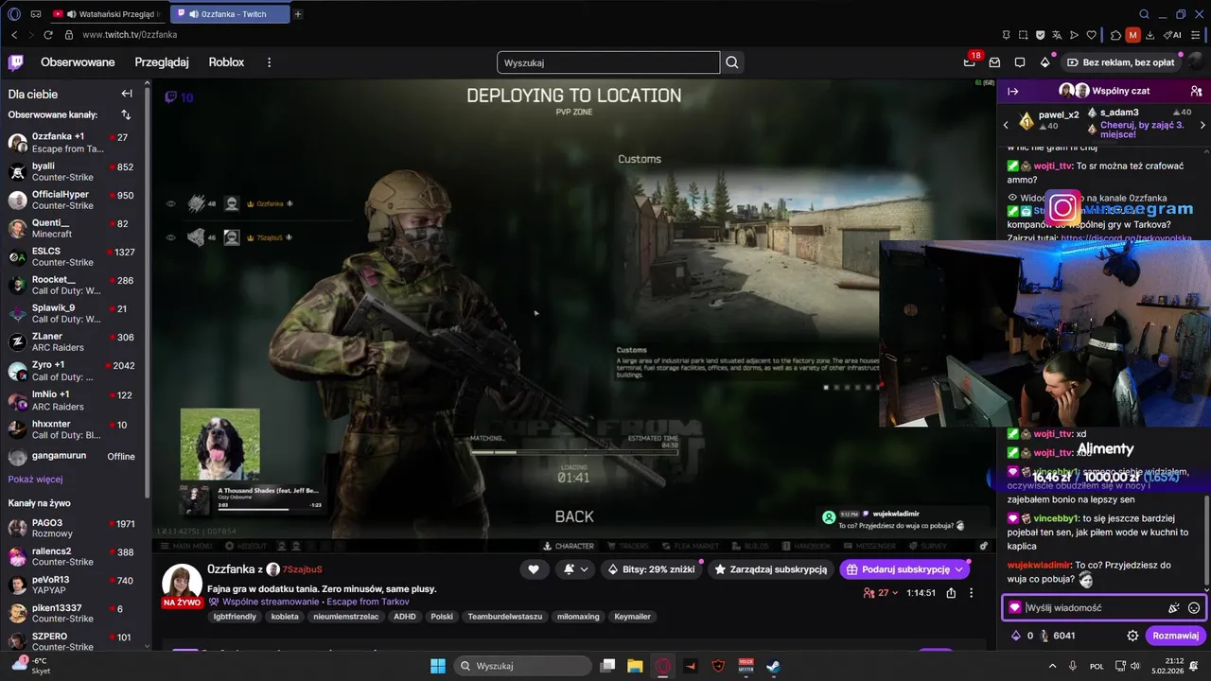Screen dimensions: 1211x681
Task: Go to Przeglądaj in top navigation
Action: [162, 62]
